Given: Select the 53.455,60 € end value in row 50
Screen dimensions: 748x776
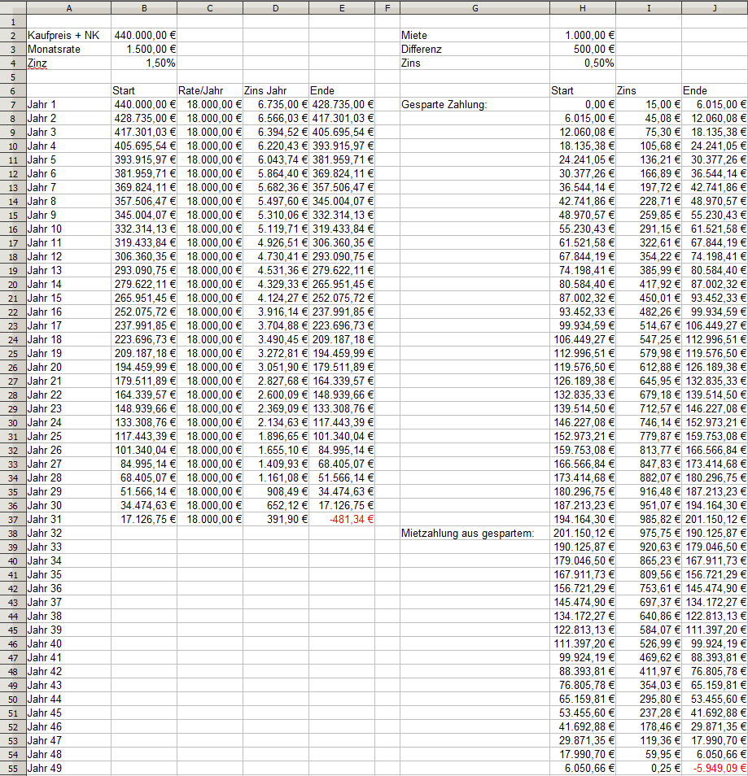Looking at the screenshot, I should 715,700.
